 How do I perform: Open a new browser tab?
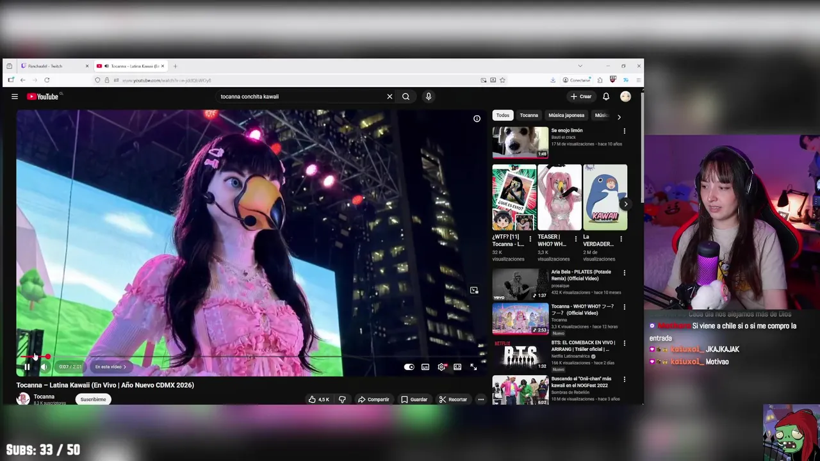[176, 66]
